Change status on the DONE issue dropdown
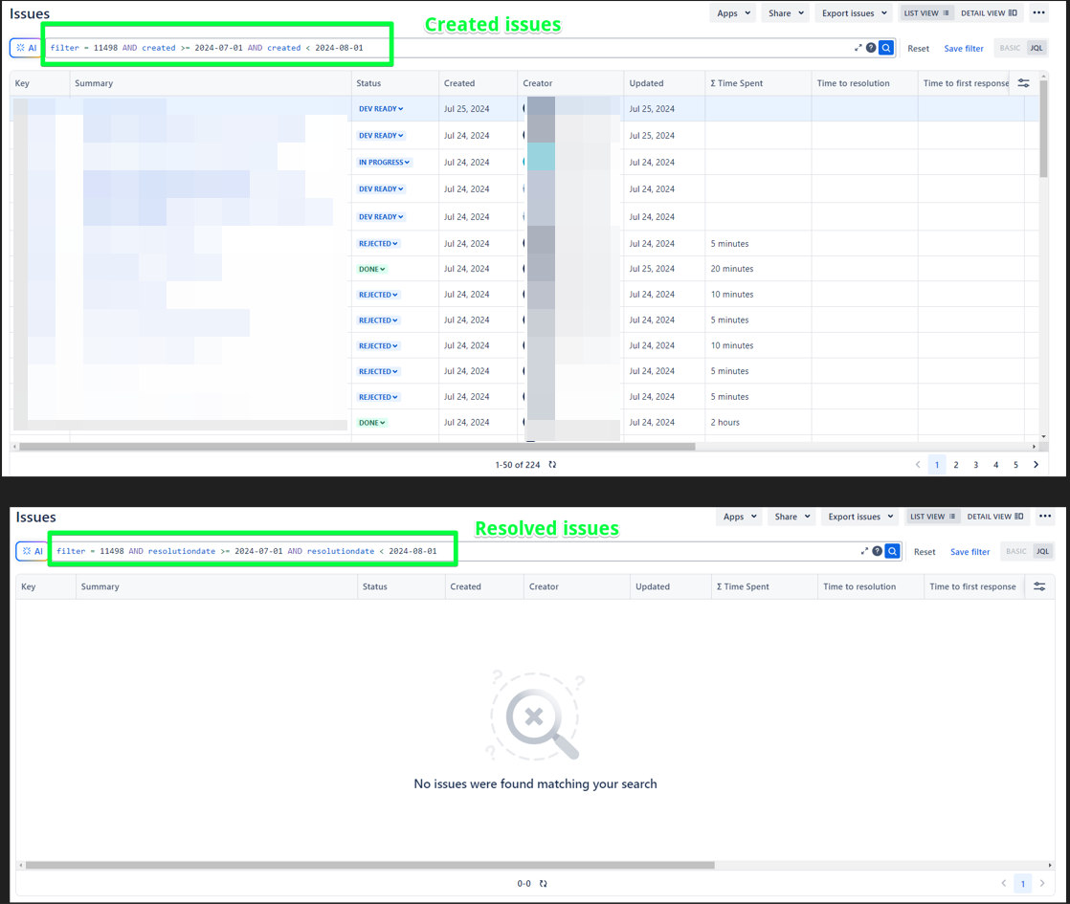This screenshot has height=904, width=1070. [371, 269]
